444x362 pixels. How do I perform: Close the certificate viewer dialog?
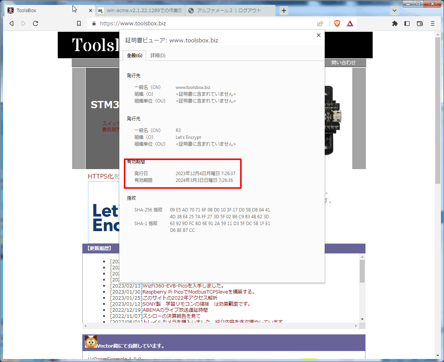[319, 35]
